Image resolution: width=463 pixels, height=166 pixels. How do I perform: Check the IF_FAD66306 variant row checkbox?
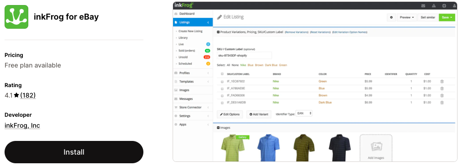pyautogui.click(x=222, y=95)
